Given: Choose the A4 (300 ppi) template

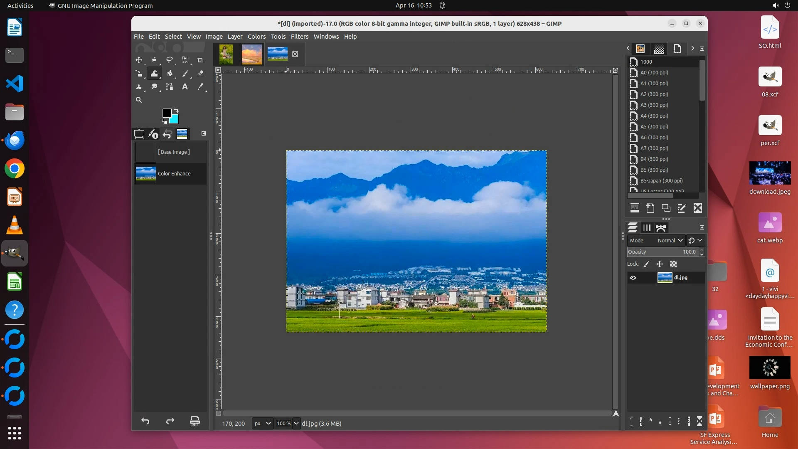Looking at the screenshot, I should [x=654, y=116].
